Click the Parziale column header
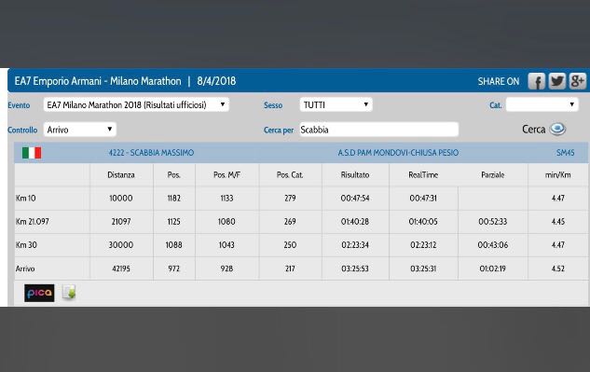590x372 pixels. click(492, 174)
